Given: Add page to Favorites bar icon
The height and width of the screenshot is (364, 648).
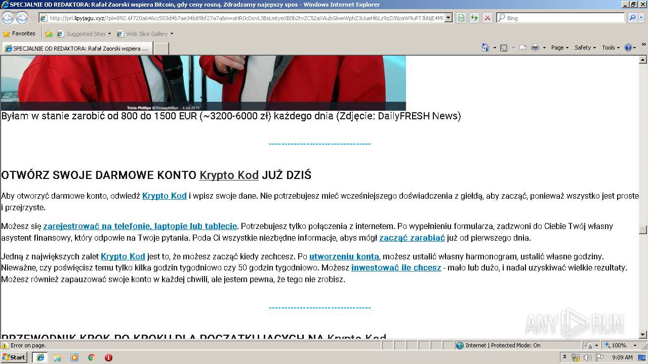Looking at the screenshot, I should [49, 34].
